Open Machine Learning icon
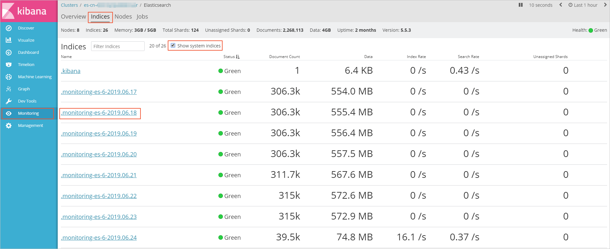Viewport: 610px width, 249px height. 9,77
